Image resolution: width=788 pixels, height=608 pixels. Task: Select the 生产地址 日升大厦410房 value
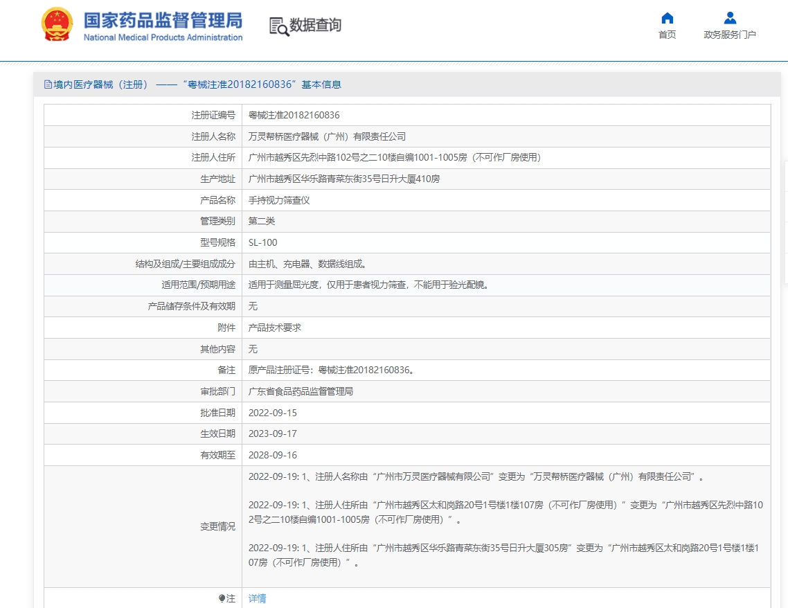tap(344, 179)
